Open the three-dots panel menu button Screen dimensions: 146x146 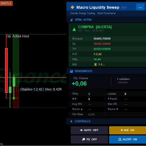[x=140, y=7]
